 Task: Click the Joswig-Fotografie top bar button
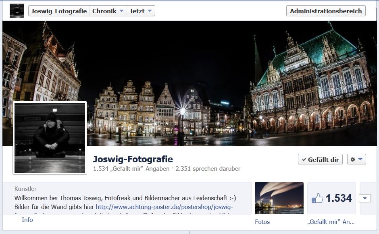click(59, 11)
